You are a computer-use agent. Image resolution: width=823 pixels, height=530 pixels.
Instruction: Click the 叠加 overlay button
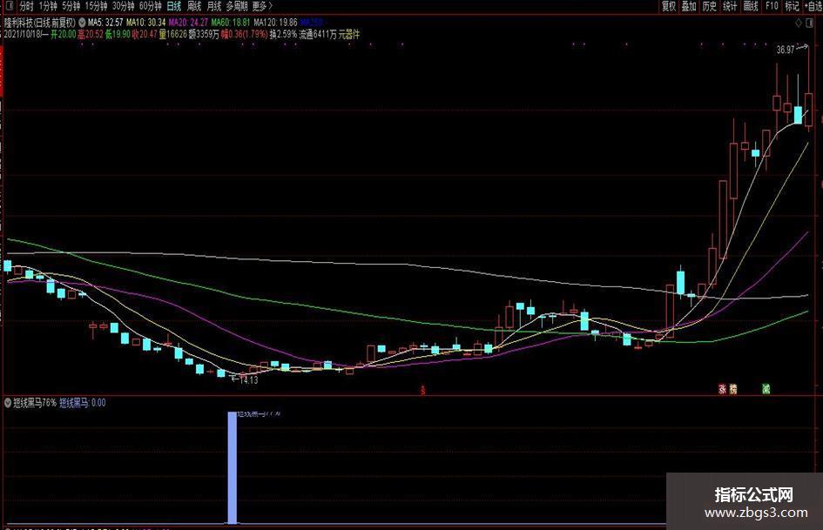[689, 6]
